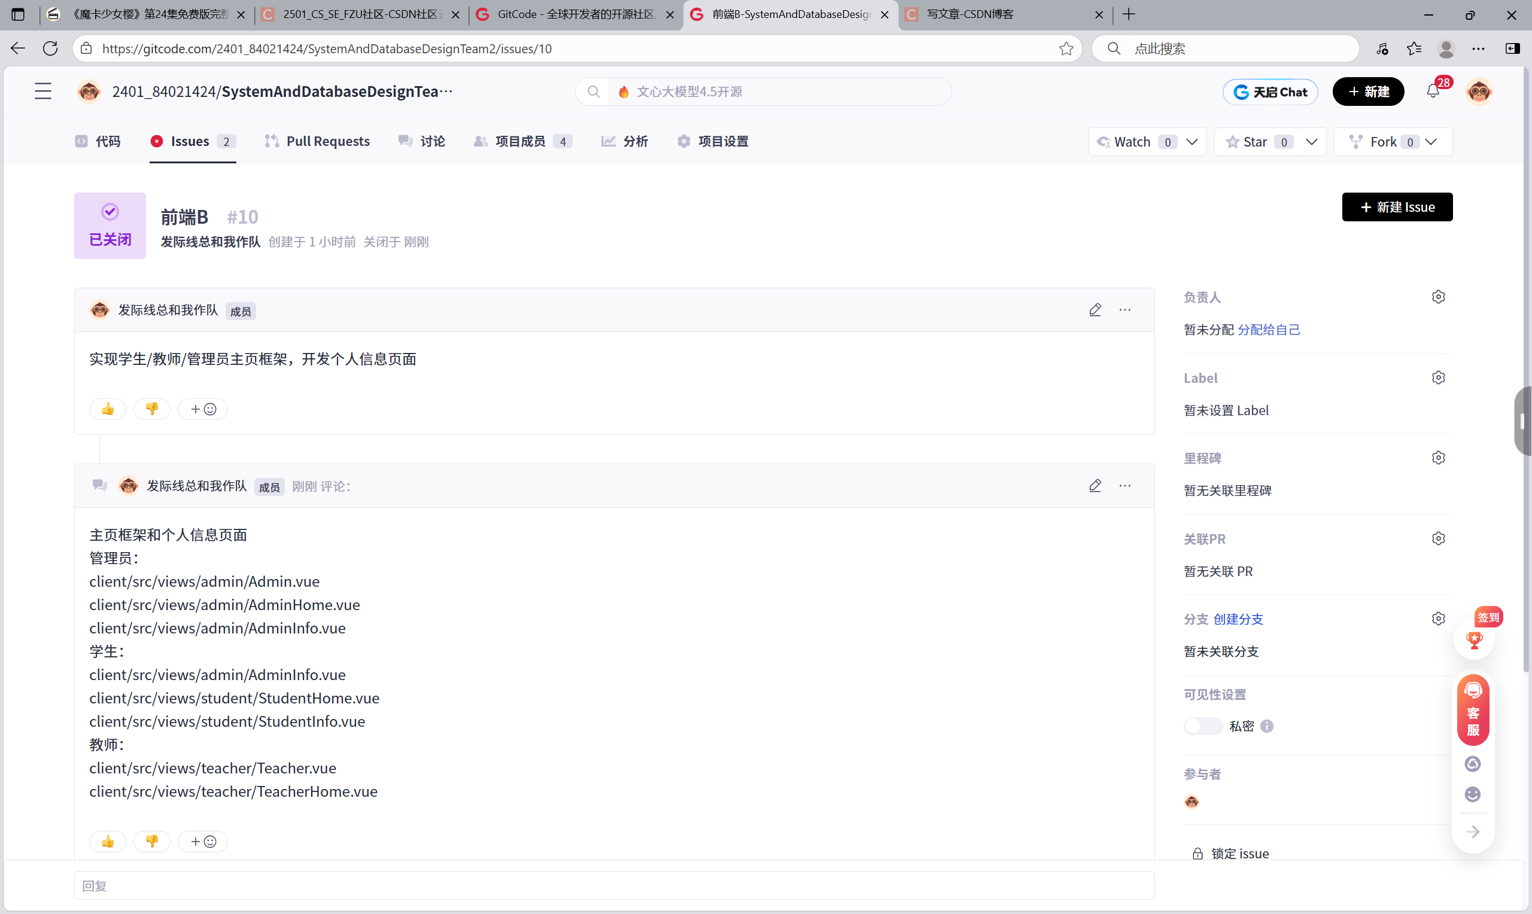The height and width of the screenshot is (914, 1532).
Task: Open the 客服 customer service widget
Action: tap(1473, 710)
